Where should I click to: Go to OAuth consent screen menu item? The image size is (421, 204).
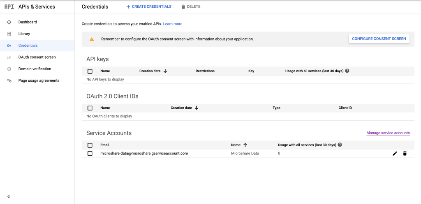coord(37,57)
